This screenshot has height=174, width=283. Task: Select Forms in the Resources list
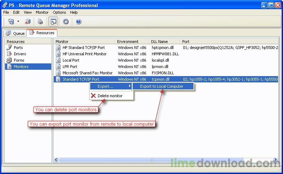(x=19, y=60)
